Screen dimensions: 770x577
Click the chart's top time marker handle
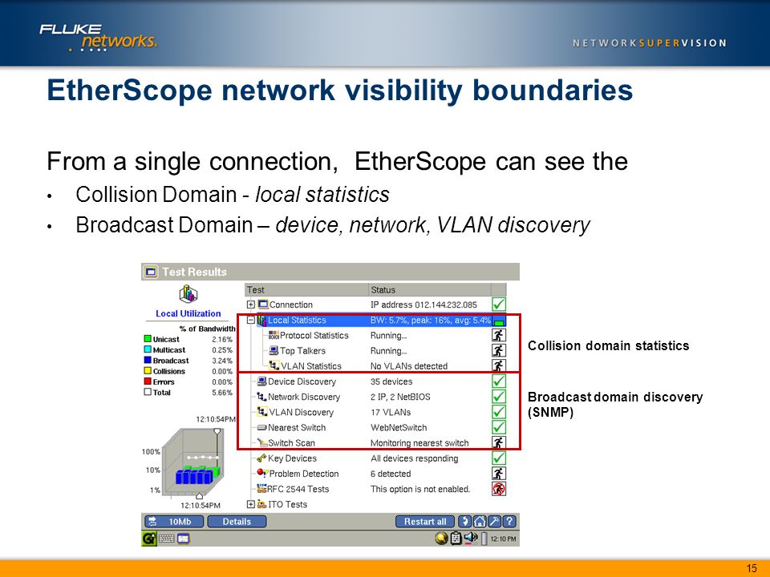click(217, 431)
